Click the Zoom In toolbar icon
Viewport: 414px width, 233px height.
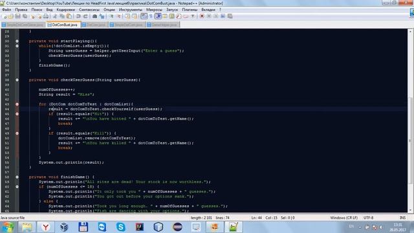[x=112, y=16]
